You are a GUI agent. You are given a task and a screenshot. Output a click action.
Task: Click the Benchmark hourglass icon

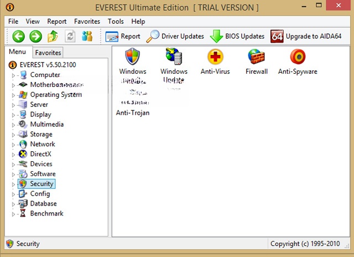tap(23, 213)
